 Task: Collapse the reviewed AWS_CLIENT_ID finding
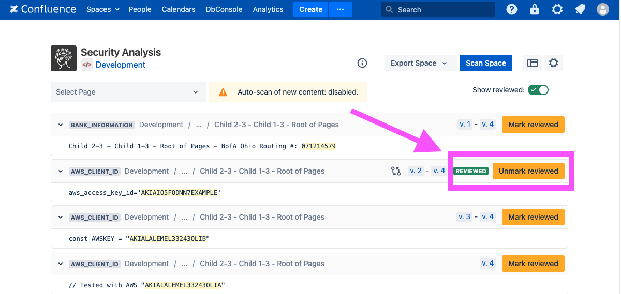(61, 171)
